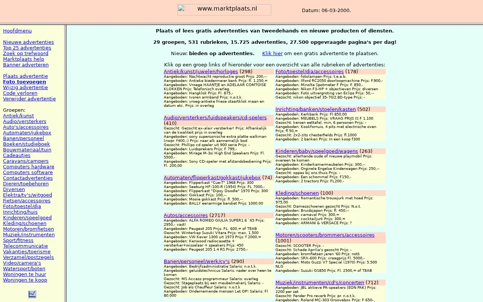
Task: Open Inrichting/banken/stoelen/kasten heading
Action: tap(315, 109)
